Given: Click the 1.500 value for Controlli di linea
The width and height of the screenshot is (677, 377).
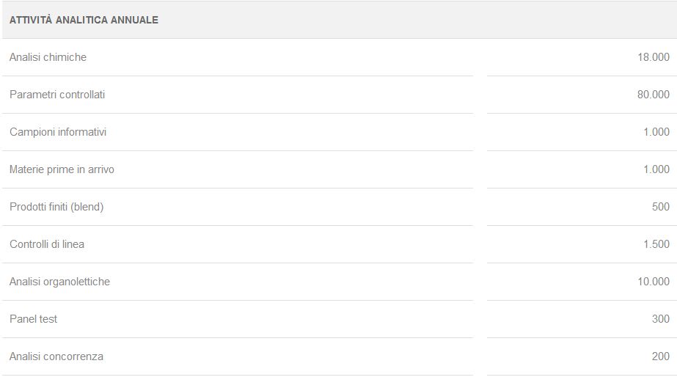Looking at the screenshot, I should (656, 244).
